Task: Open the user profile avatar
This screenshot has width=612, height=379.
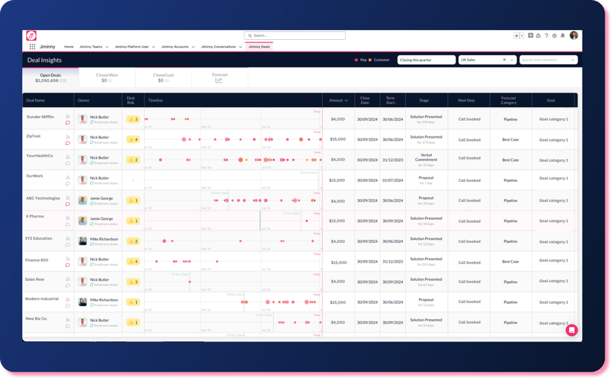Action: click(574, 36)
